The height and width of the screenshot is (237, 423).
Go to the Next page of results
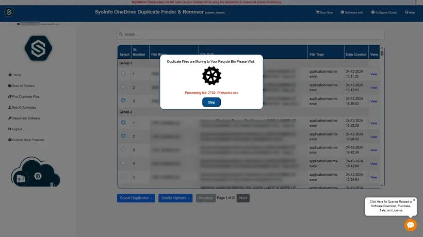pyautogui.click(x=243, y=198)
